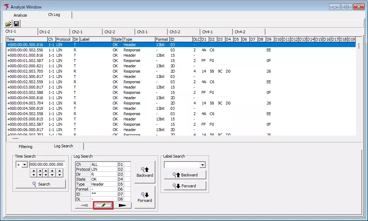This screenshot has height=221, width=368.
Task: Decrement the last time search spinner down arrow
Action: point(60,175)
